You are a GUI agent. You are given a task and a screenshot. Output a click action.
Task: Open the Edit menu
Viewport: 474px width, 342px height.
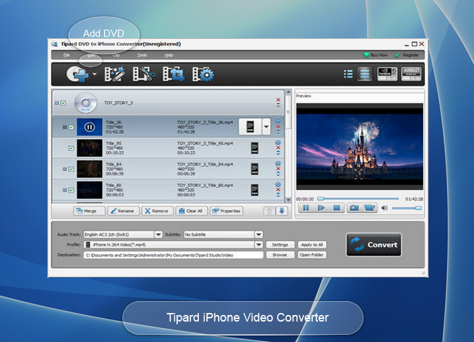pos(91,55)
